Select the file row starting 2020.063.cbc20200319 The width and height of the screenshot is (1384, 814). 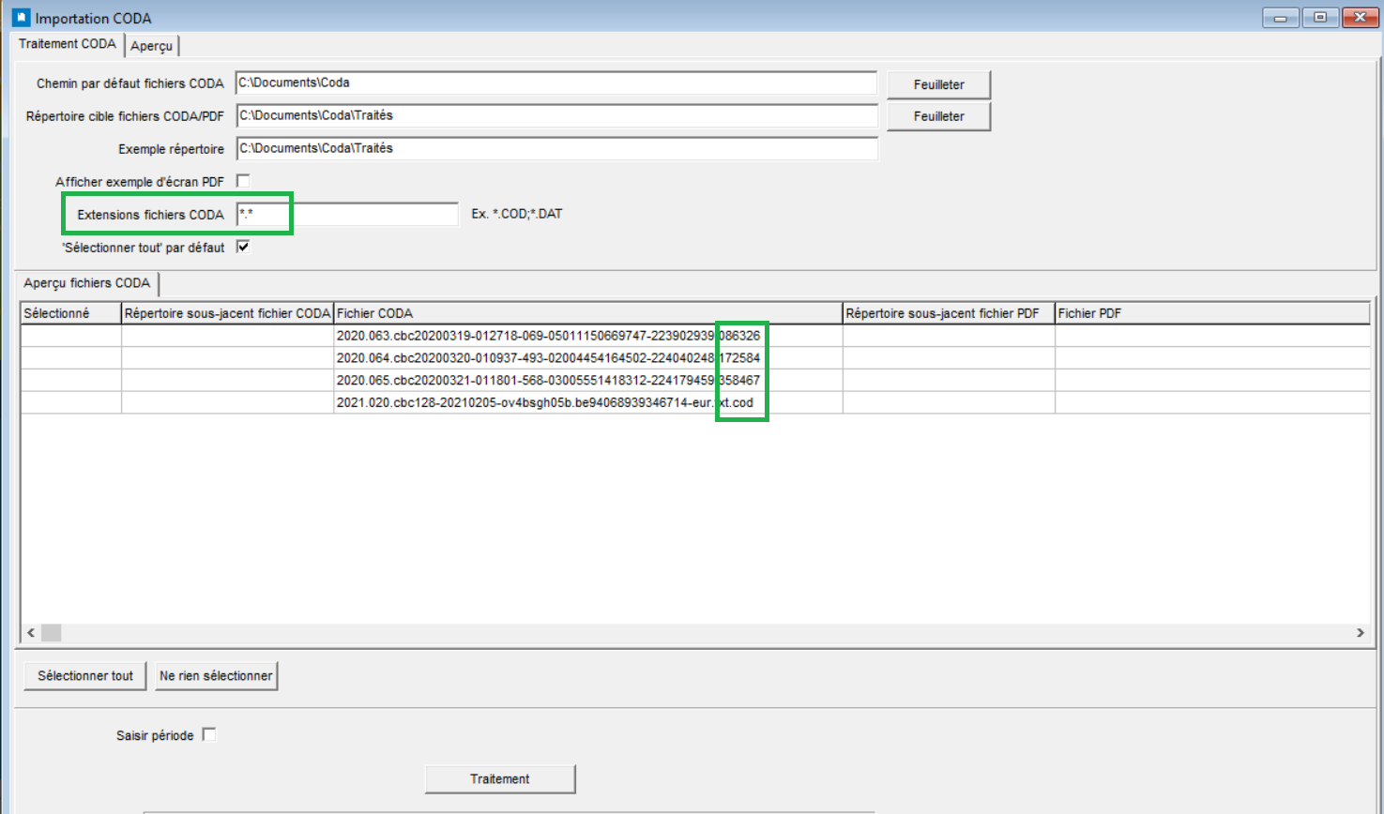tap(695, 336)
